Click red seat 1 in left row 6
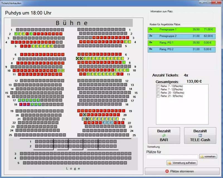The image size is (223, 178). click(x=21, y=54)
